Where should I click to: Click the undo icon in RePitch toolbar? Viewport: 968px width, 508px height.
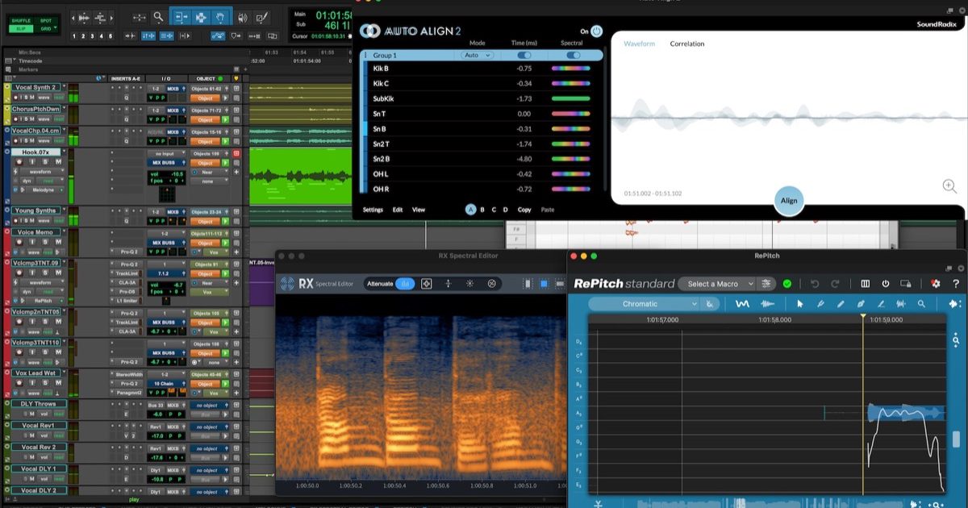tap(813, 284)
